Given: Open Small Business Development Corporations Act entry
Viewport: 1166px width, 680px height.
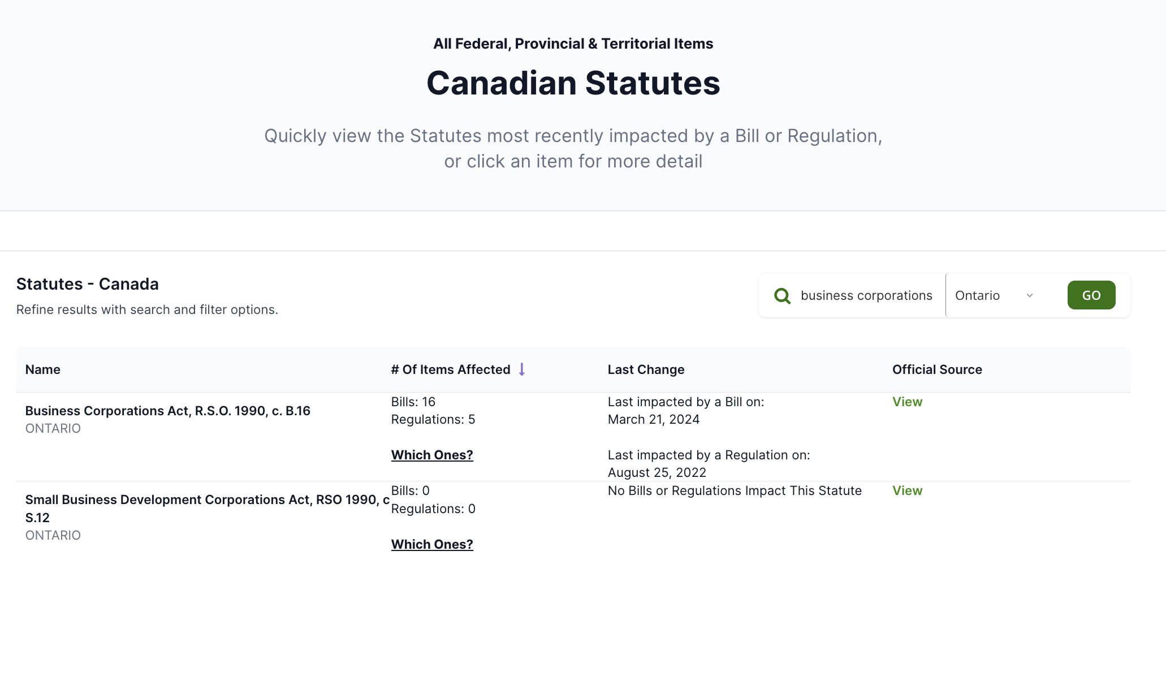Looking at the screenshot, I should [x=207, y=500].
